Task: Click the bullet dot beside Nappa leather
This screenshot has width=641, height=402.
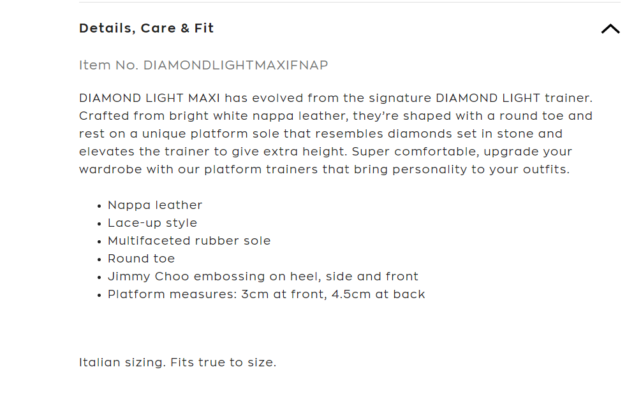Action: [x=99, y=206]
